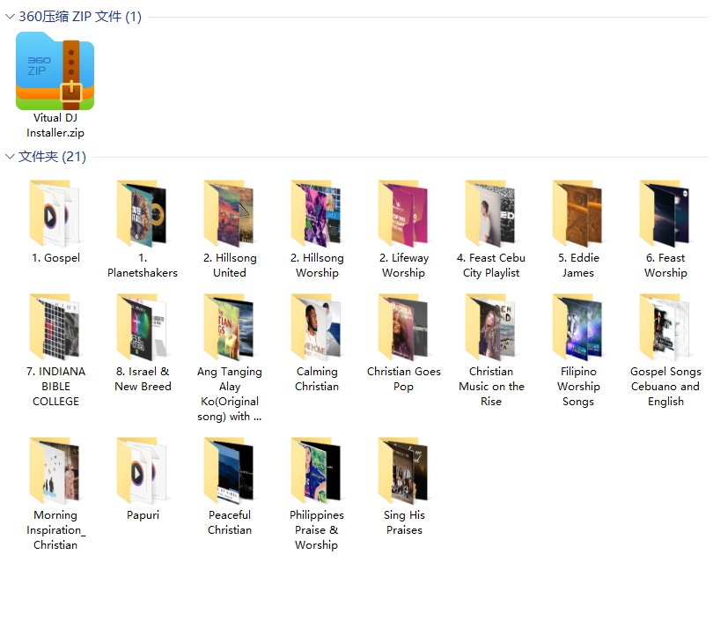
Task: Collapse the 文件夹 (21) group chevron
Action: tap(10, 157)
